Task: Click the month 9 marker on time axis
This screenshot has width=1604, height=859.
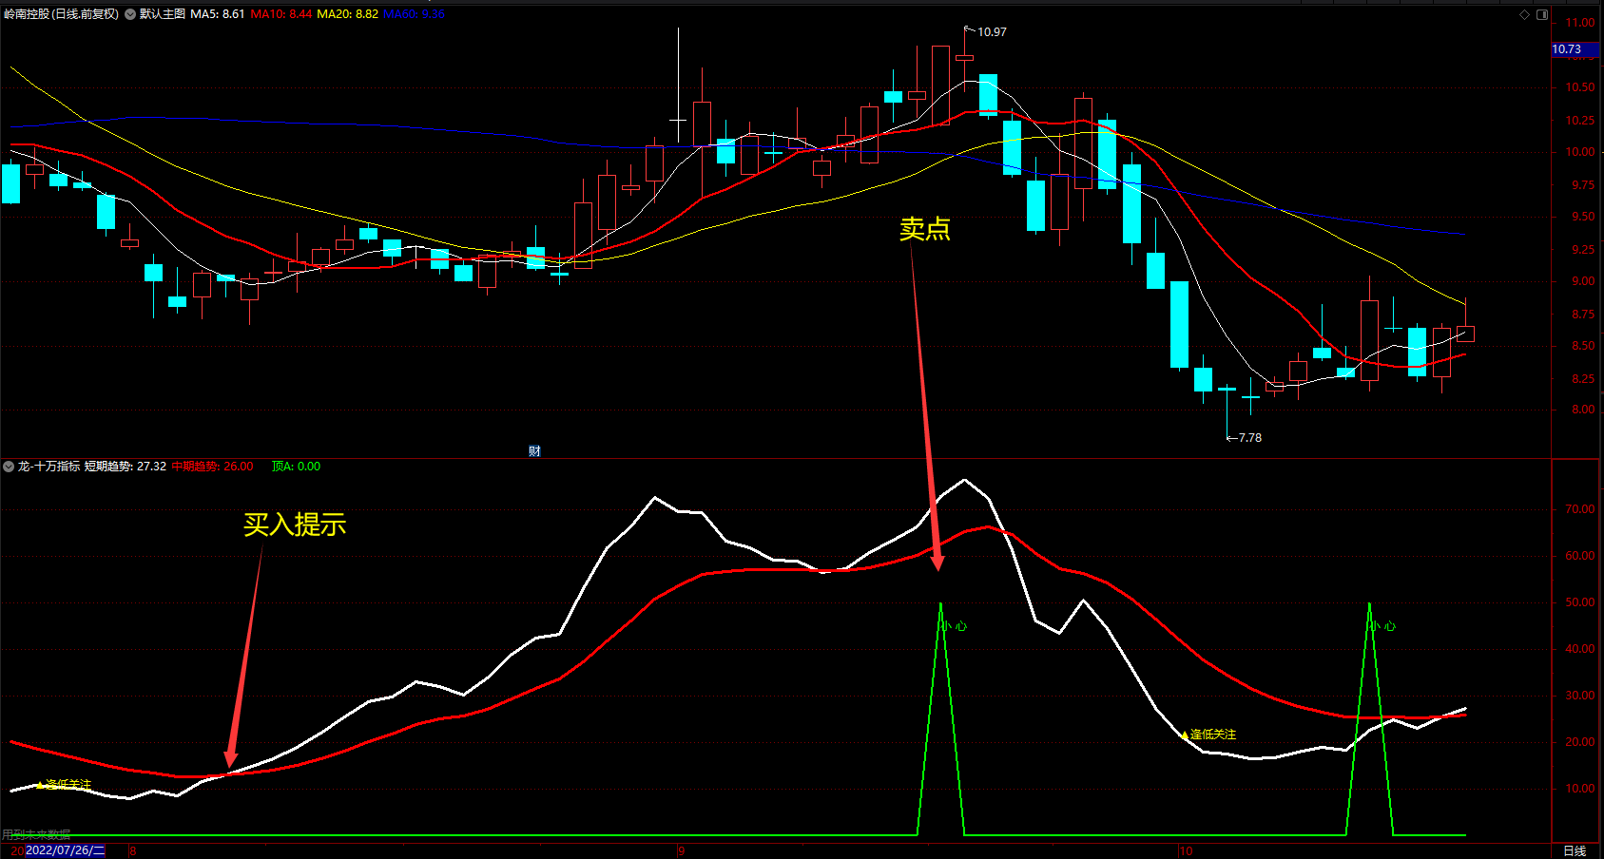Action: point(681,850)
